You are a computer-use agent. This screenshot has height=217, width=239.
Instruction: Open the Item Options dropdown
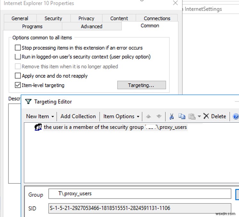(121, 116)
